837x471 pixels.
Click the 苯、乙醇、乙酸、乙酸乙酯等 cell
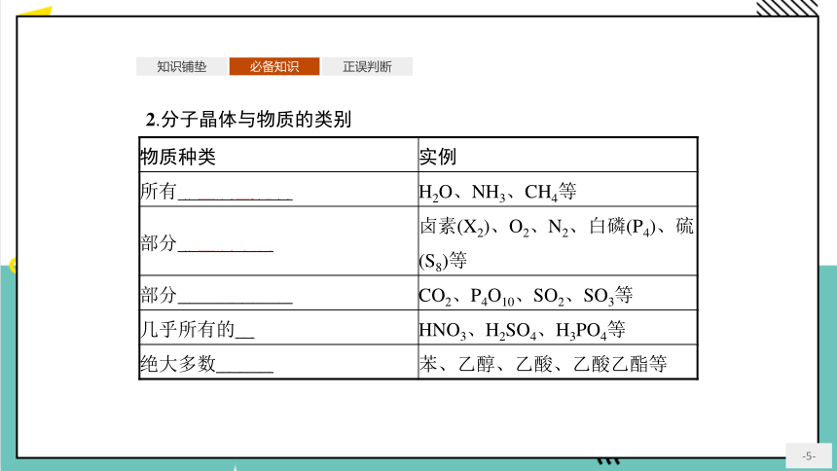coord(558,362)
